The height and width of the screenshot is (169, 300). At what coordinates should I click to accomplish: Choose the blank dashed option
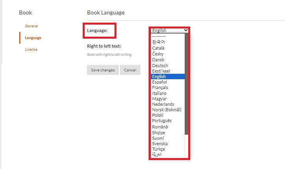[x=158, y=36]
